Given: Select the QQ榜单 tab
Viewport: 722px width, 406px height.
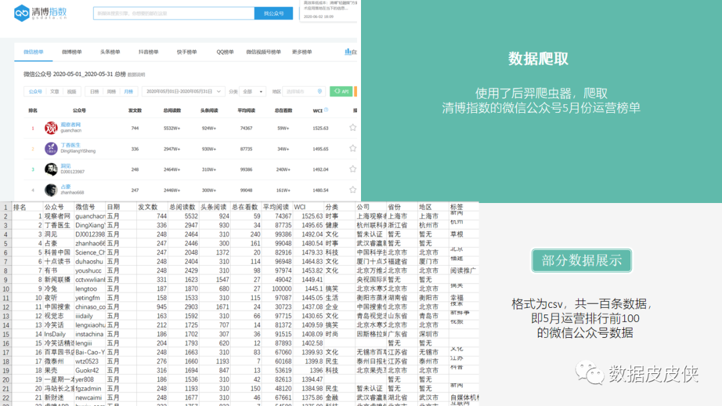Looking at the screenshot, I should coord(225,52).
